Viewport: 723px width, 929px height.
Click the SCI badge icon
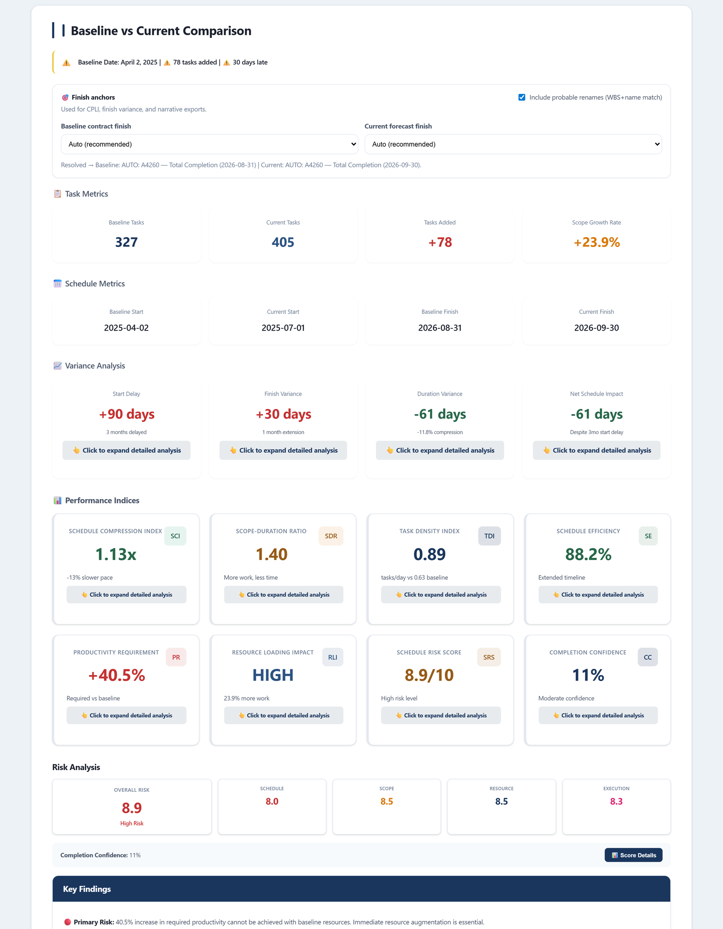175,536
